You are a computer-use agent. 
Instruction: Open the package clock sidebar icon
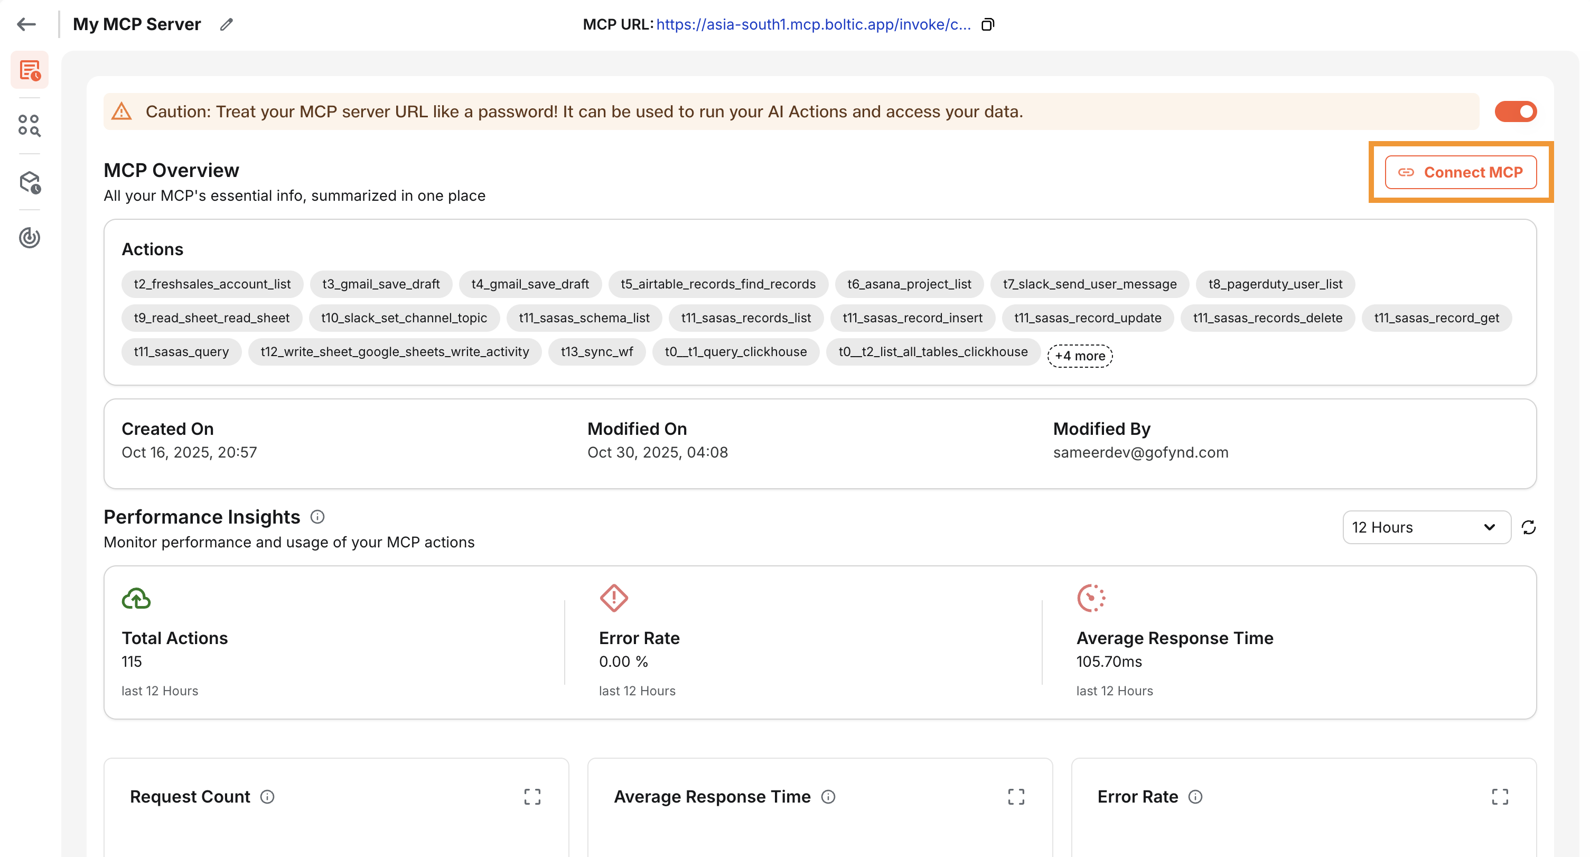(x=30, y=182)
